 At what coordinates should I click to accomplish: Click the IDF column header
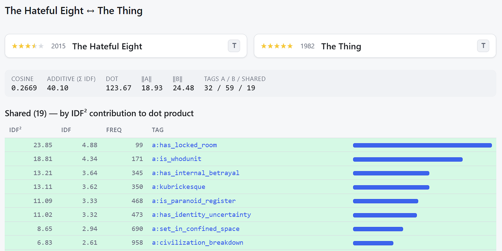click(66, 130)
